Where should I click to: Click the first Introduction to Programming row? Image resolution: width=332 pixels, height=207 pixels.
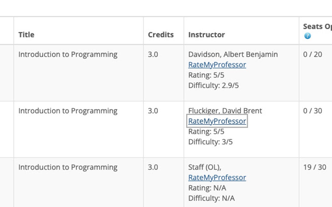click(x=67, y=54)
